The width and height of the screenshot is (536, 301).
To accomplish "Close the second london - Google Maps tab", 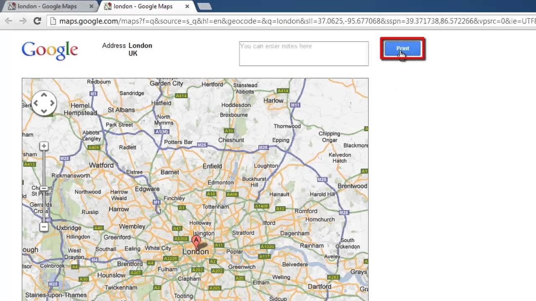I will click(187, 6).
